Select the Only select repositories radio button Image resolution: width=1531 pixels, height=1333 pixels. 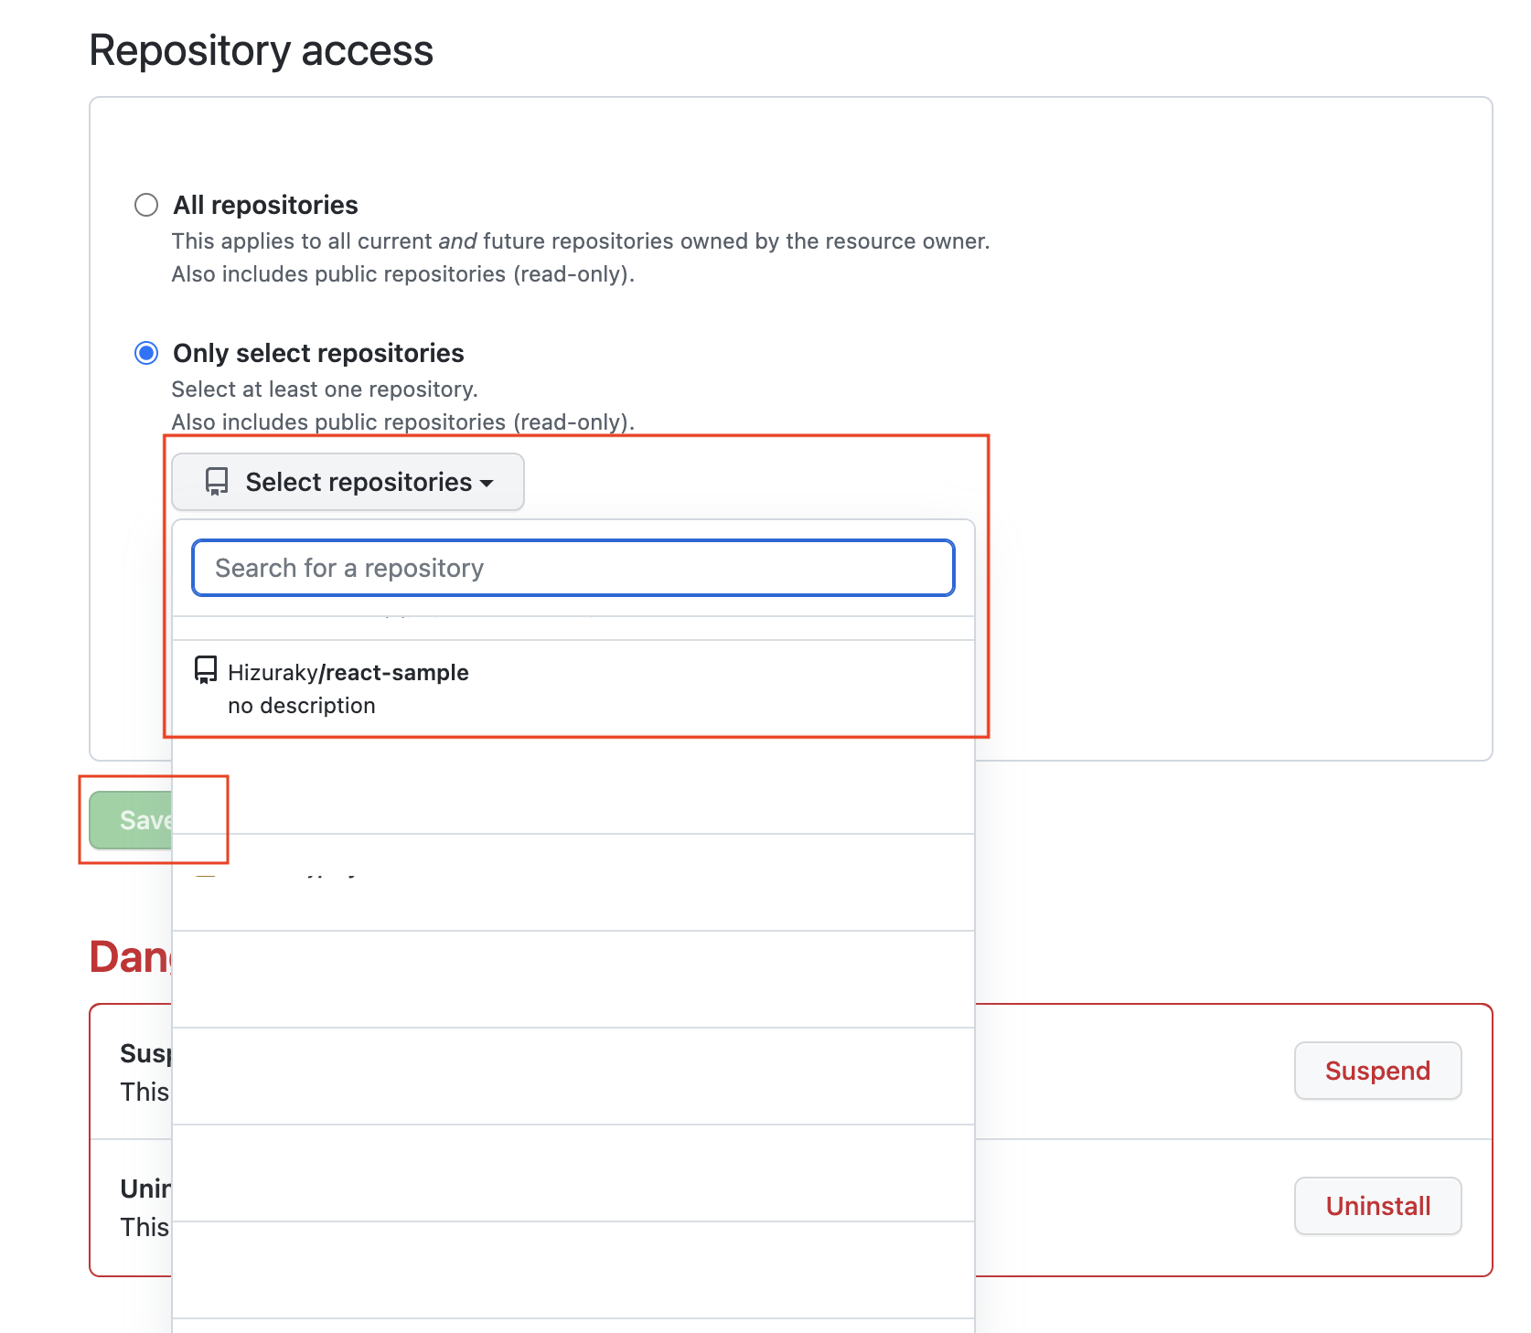tap(146, 353)
